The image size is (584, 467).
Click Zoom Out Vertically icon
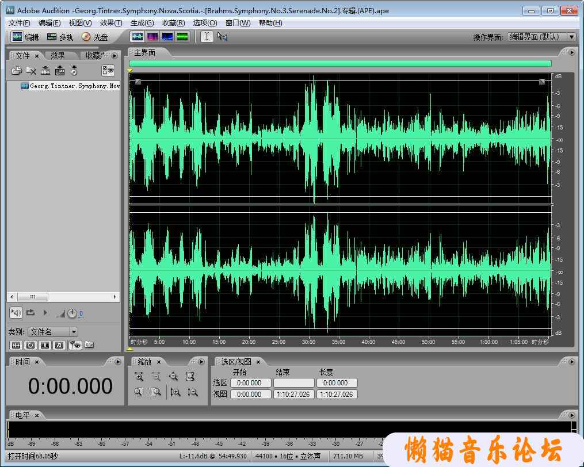coord(192,392)
